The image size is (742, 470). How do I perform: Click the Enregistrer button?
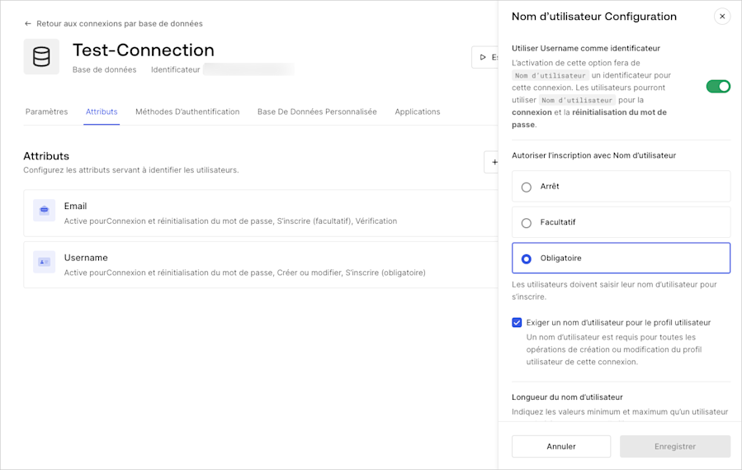[x=675, y=446]
